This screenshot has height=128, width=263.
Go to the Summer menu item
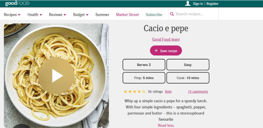[x=102, y=15]
